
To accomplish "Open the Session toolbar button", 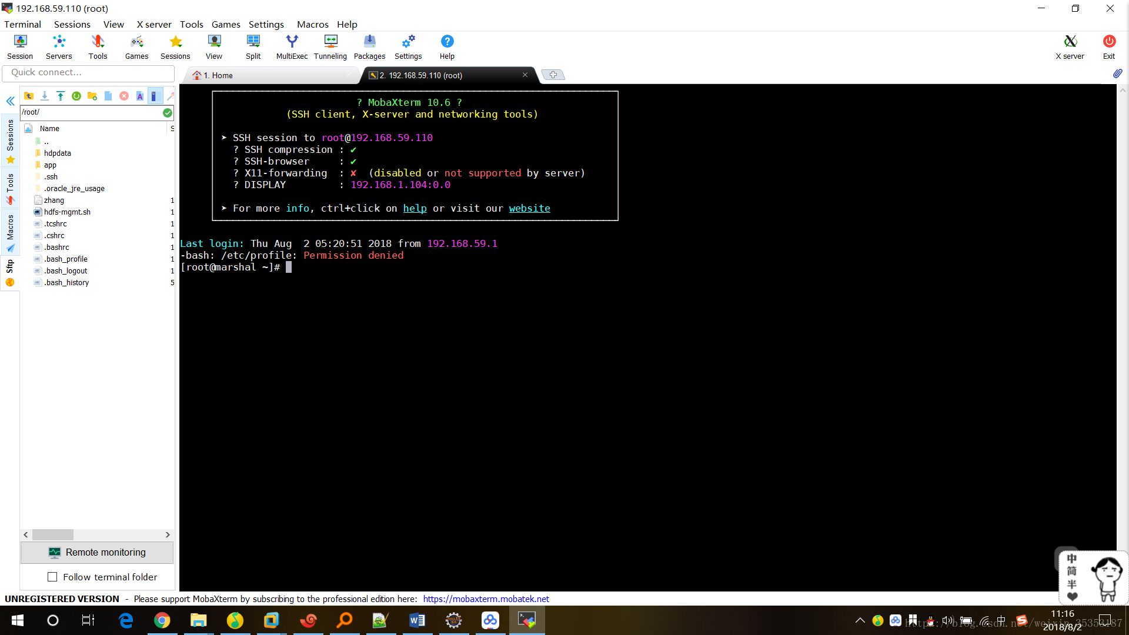I will tap(20, 47).
